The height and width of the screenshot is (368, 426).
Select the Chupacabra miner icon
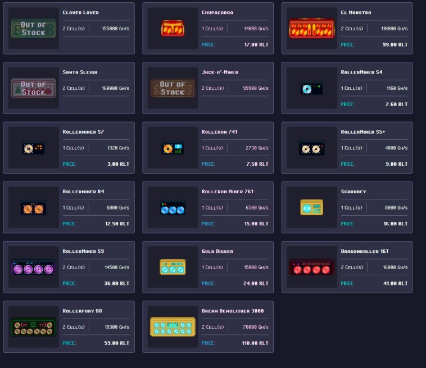click(173, 28)
